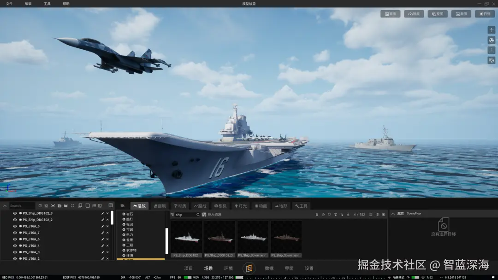
Task: Click the sort arrows icon in asset toolbar
Action: point(342,215)
